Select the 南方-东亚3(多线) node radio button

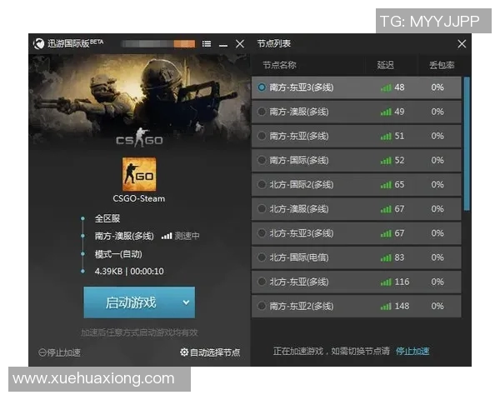(262, 87)
